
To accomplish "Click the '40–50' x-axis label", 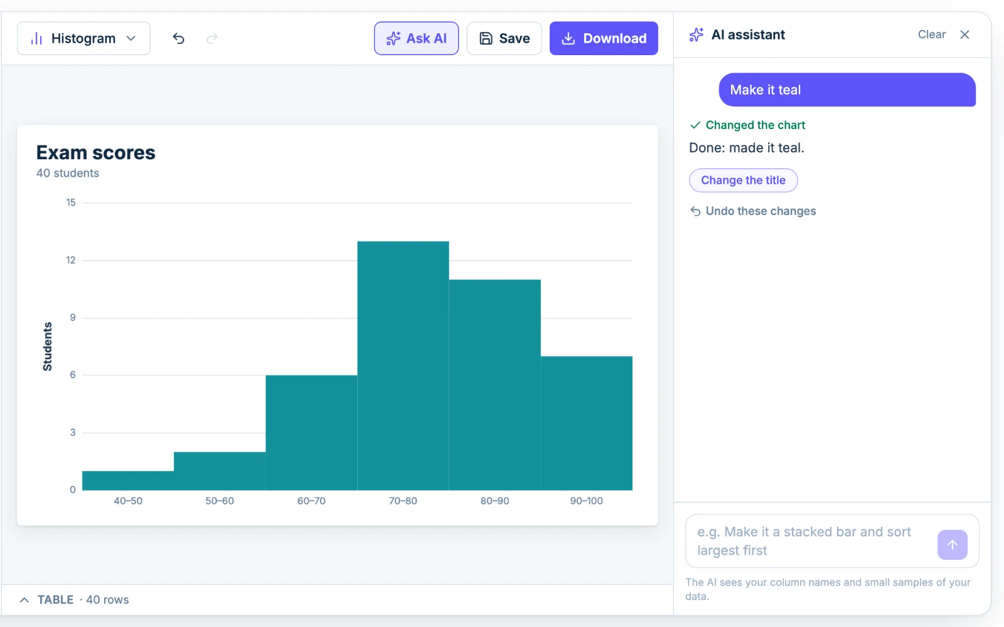I will pyautogui.click(x=128, y=501).
